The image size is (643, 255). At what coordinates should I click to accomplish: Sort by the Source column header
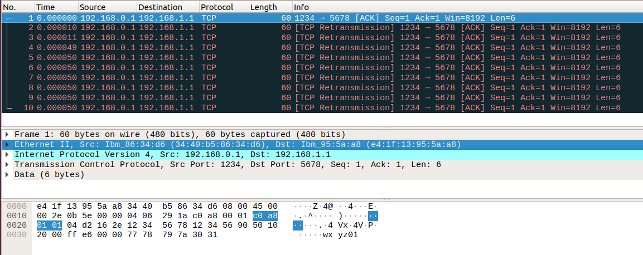click(108, 7)
